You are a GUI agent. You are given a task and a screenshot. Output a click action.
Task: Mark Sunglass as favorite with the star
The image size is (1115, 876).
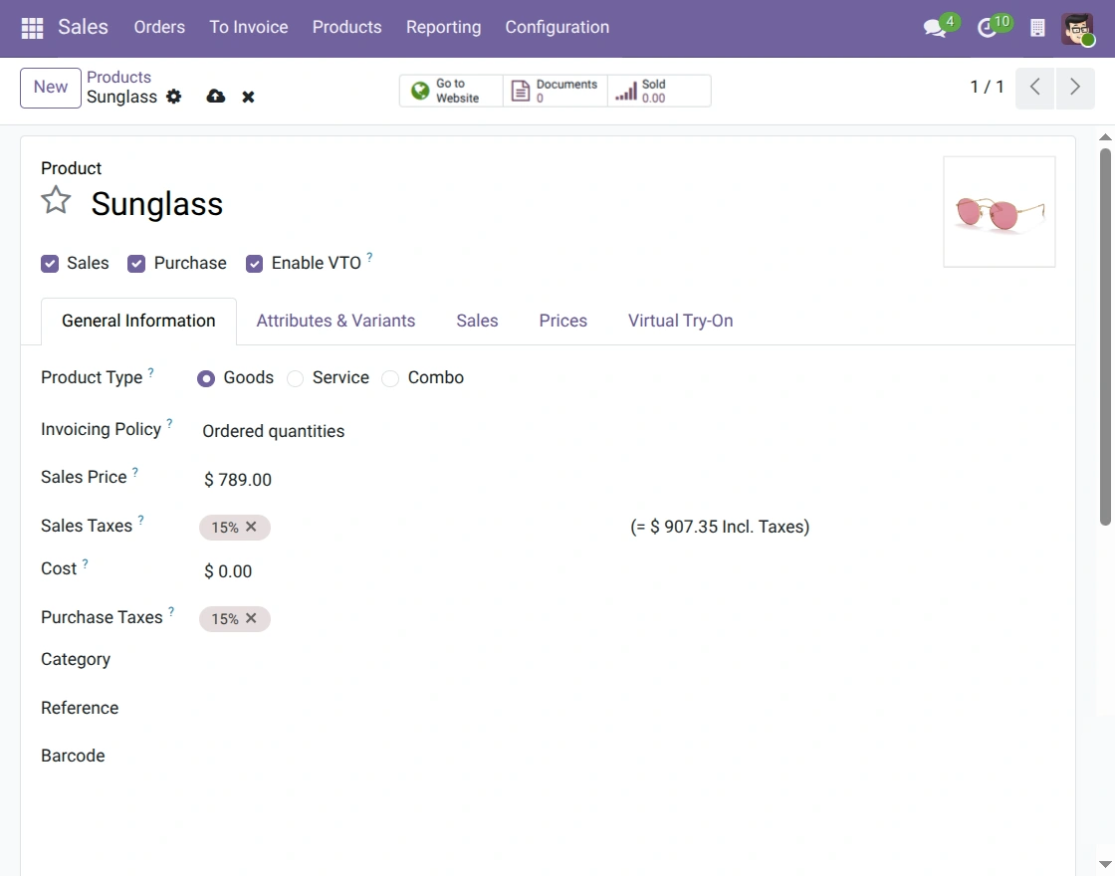(x=56, y=200)
